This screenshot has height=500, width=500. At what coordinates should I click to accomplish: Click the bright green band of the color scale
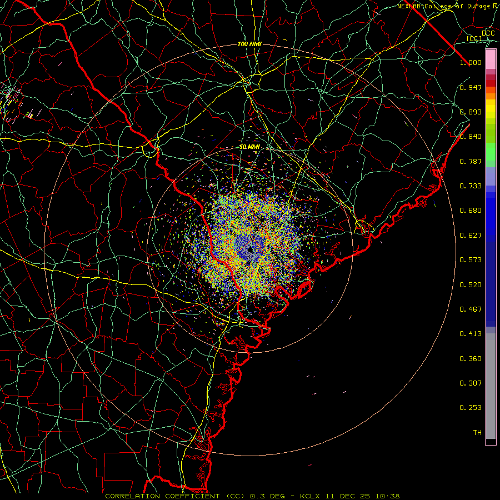[491, 152]
